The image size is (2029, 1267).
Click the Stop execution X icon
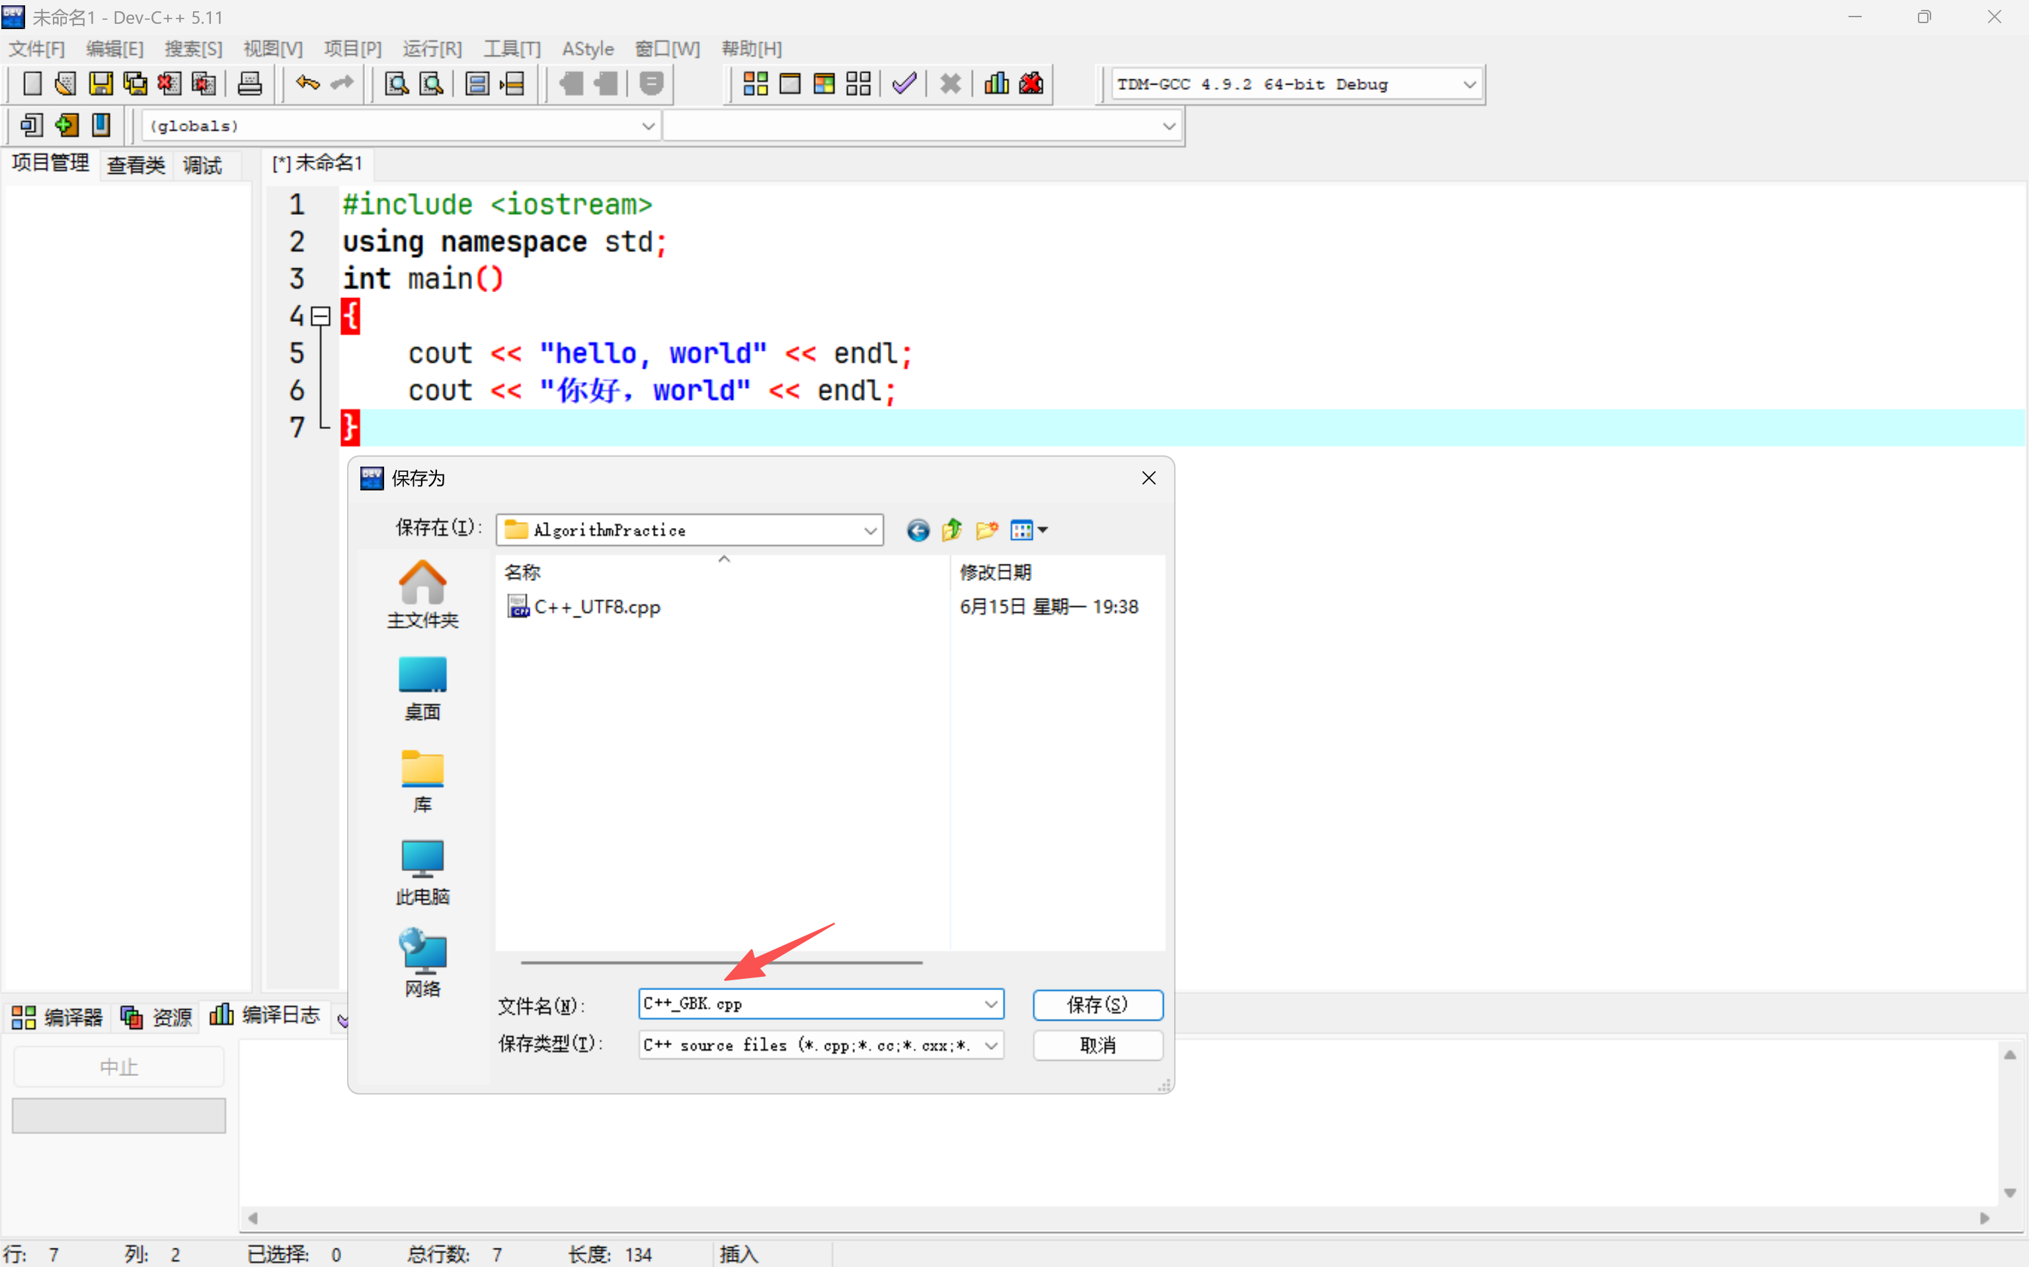tap(951, 84)
